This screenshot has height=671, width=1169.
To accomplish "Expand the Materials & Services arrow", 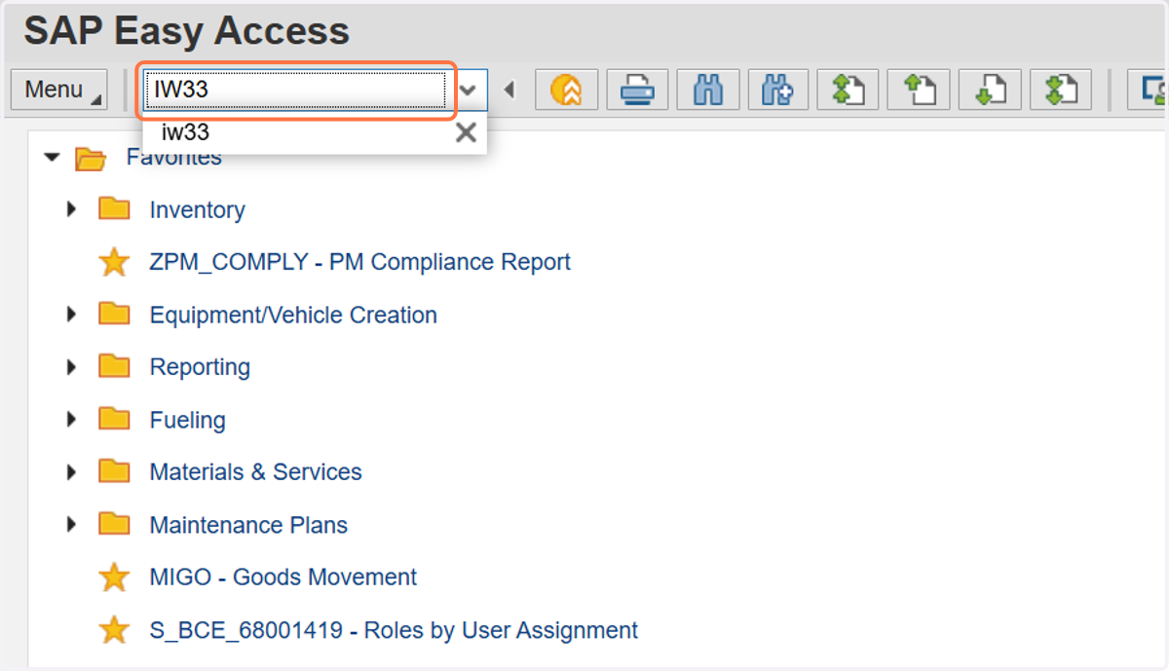I will click(x=70, y=471).
